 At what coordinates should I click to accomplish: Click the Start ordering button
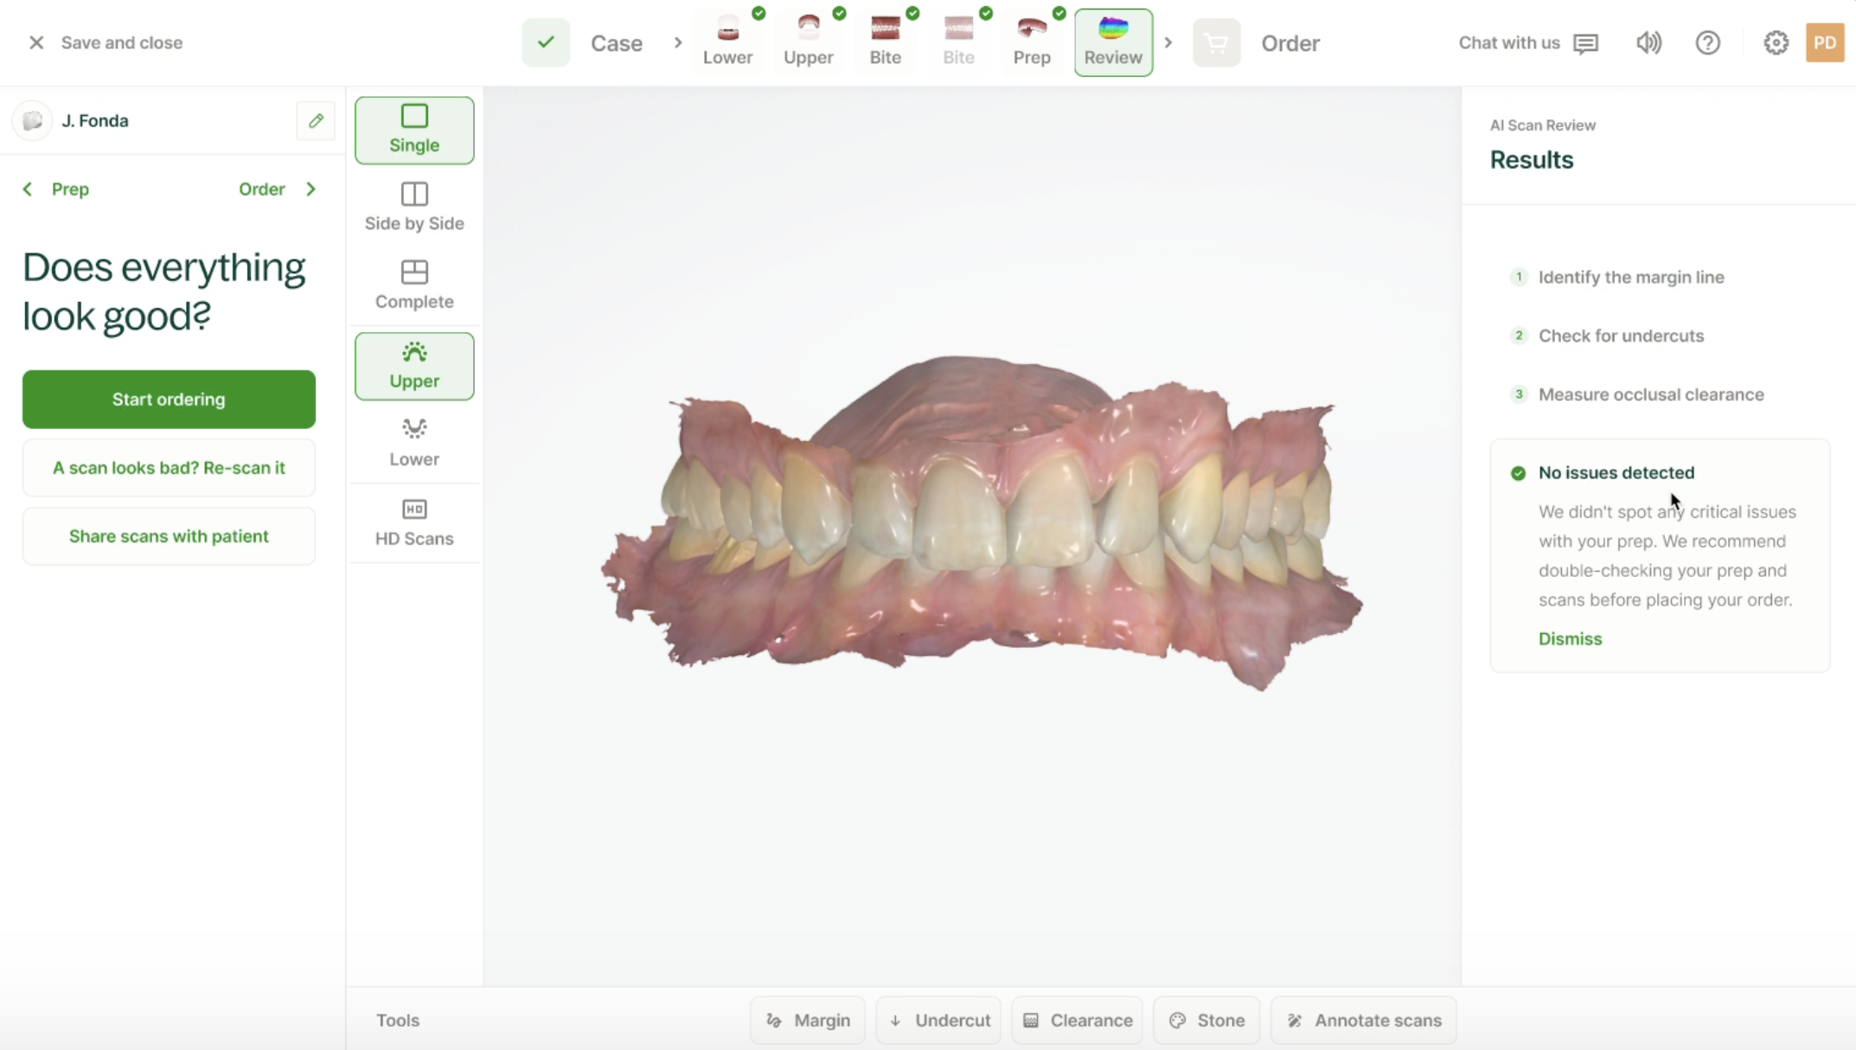169,400
